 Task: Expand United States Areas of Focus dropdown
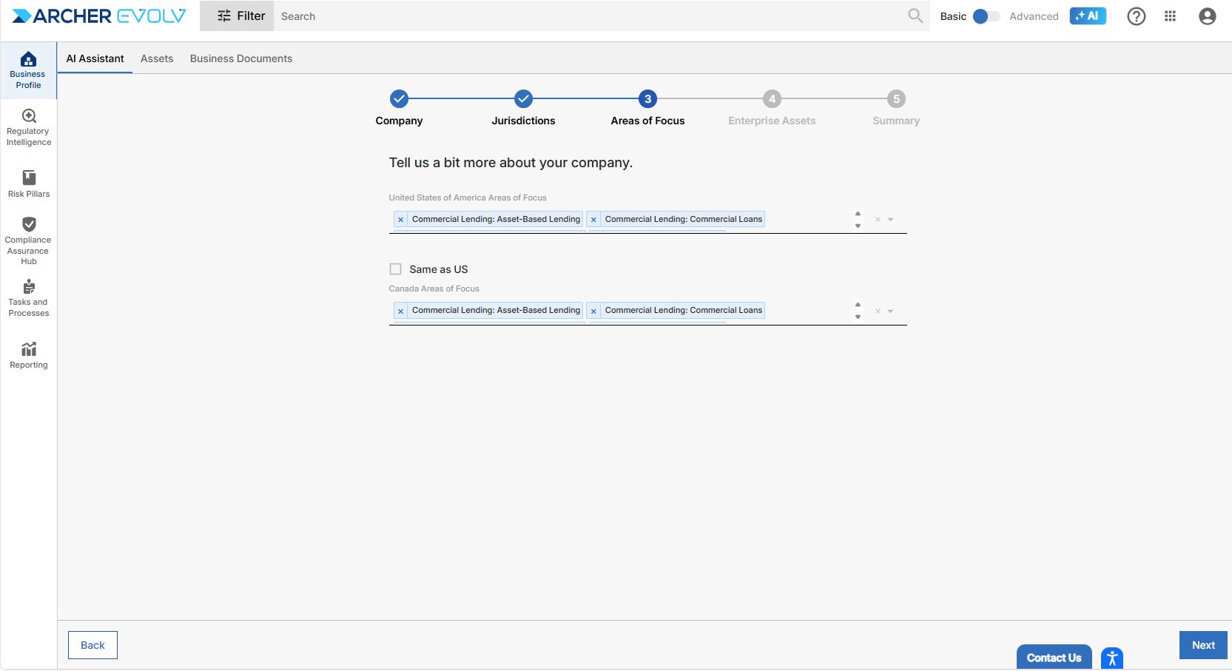pyautogui.click(x=891, y=220)
